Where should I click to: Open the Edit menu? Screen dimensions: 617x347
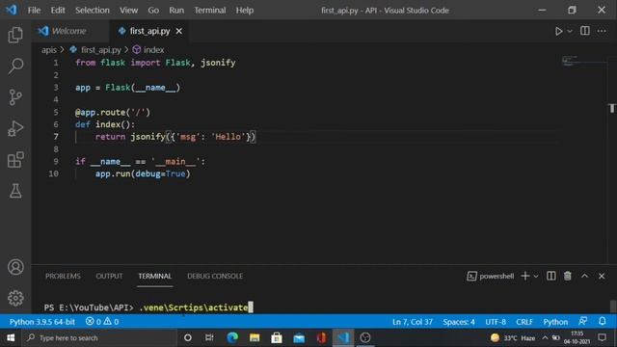58,11
